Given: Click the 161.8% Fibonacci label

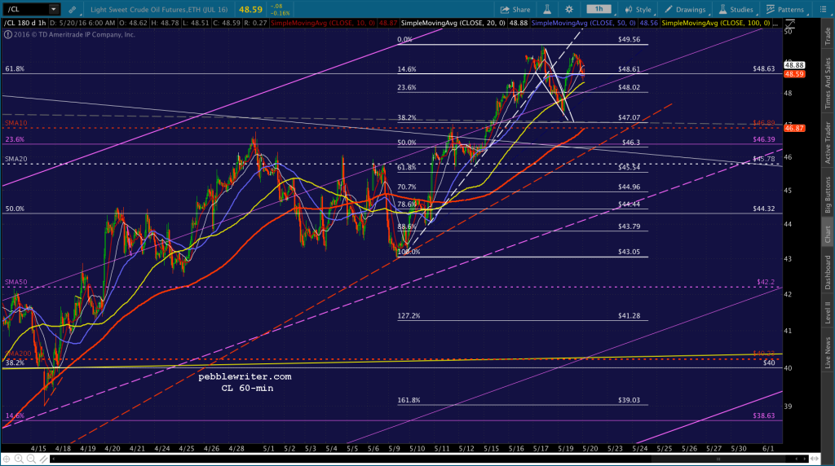Looking at the screenshot, I should 409,400.
